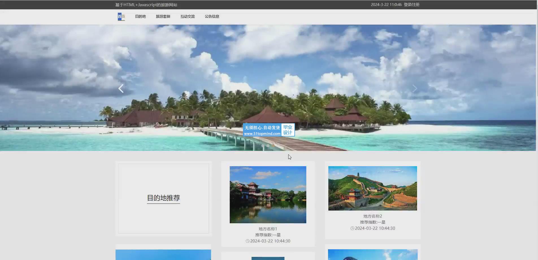
Task: Click the 目的地推荐 heading
Action: pos(163,198)
